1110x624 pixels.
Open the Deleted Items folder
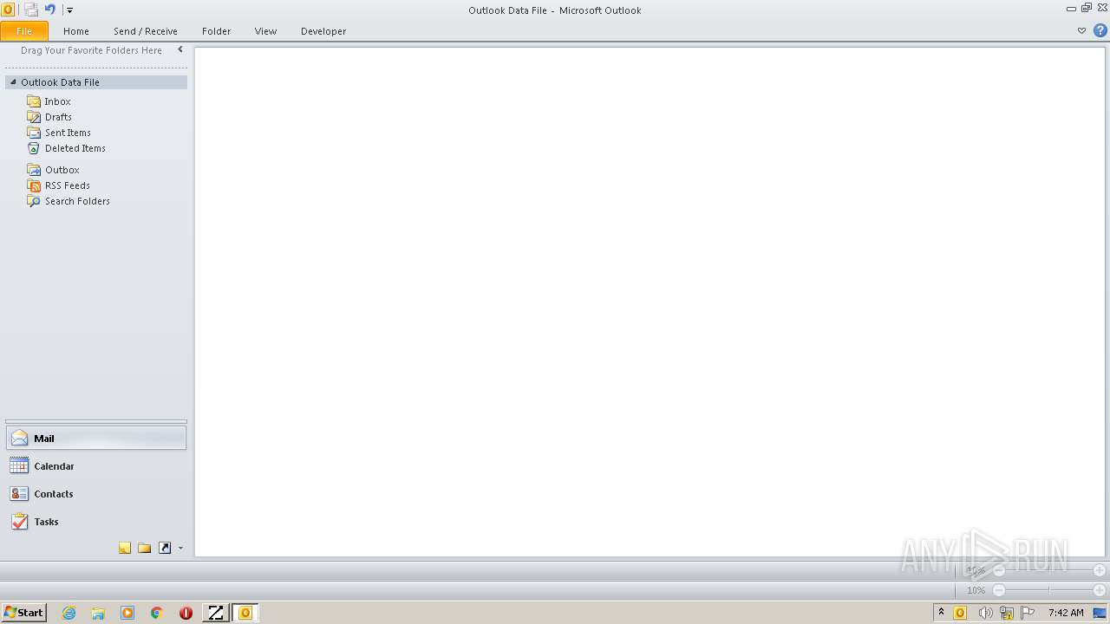pos(75,148)
